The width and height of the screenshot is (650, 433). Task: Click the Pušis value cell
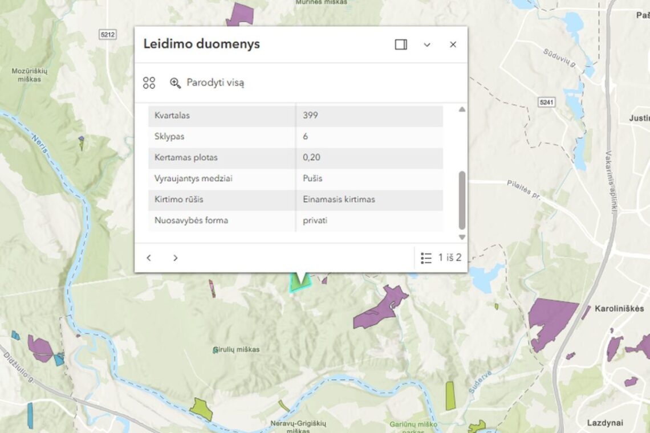tap(314, 178)
